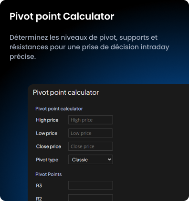Image resolution: width=189 pixels, height=201 pixels.
Task: Focus the High price input field
Action: point(91,120)
